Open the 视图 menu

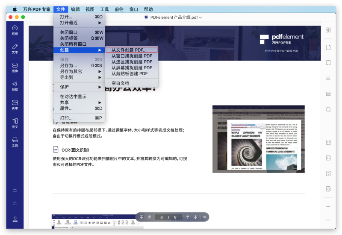click(90, 9)
